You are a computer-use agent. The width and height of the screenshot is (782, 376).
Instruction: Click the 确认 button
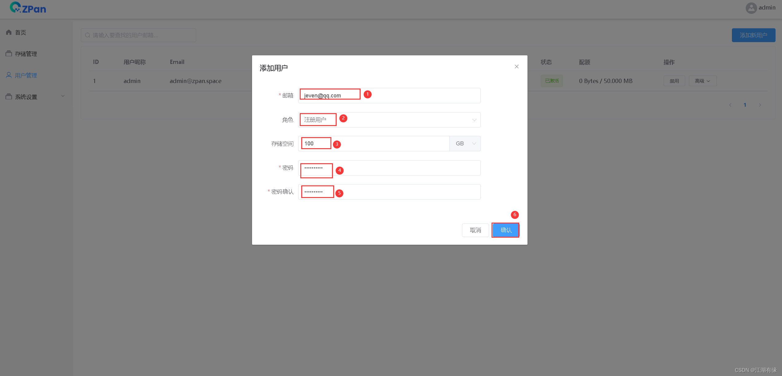[x=506, y=230]
